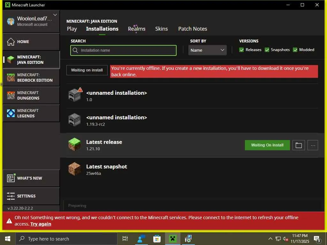Show hidden system tray icons
The width and height of the screenshot is (327, 245).
click(270, 239)
